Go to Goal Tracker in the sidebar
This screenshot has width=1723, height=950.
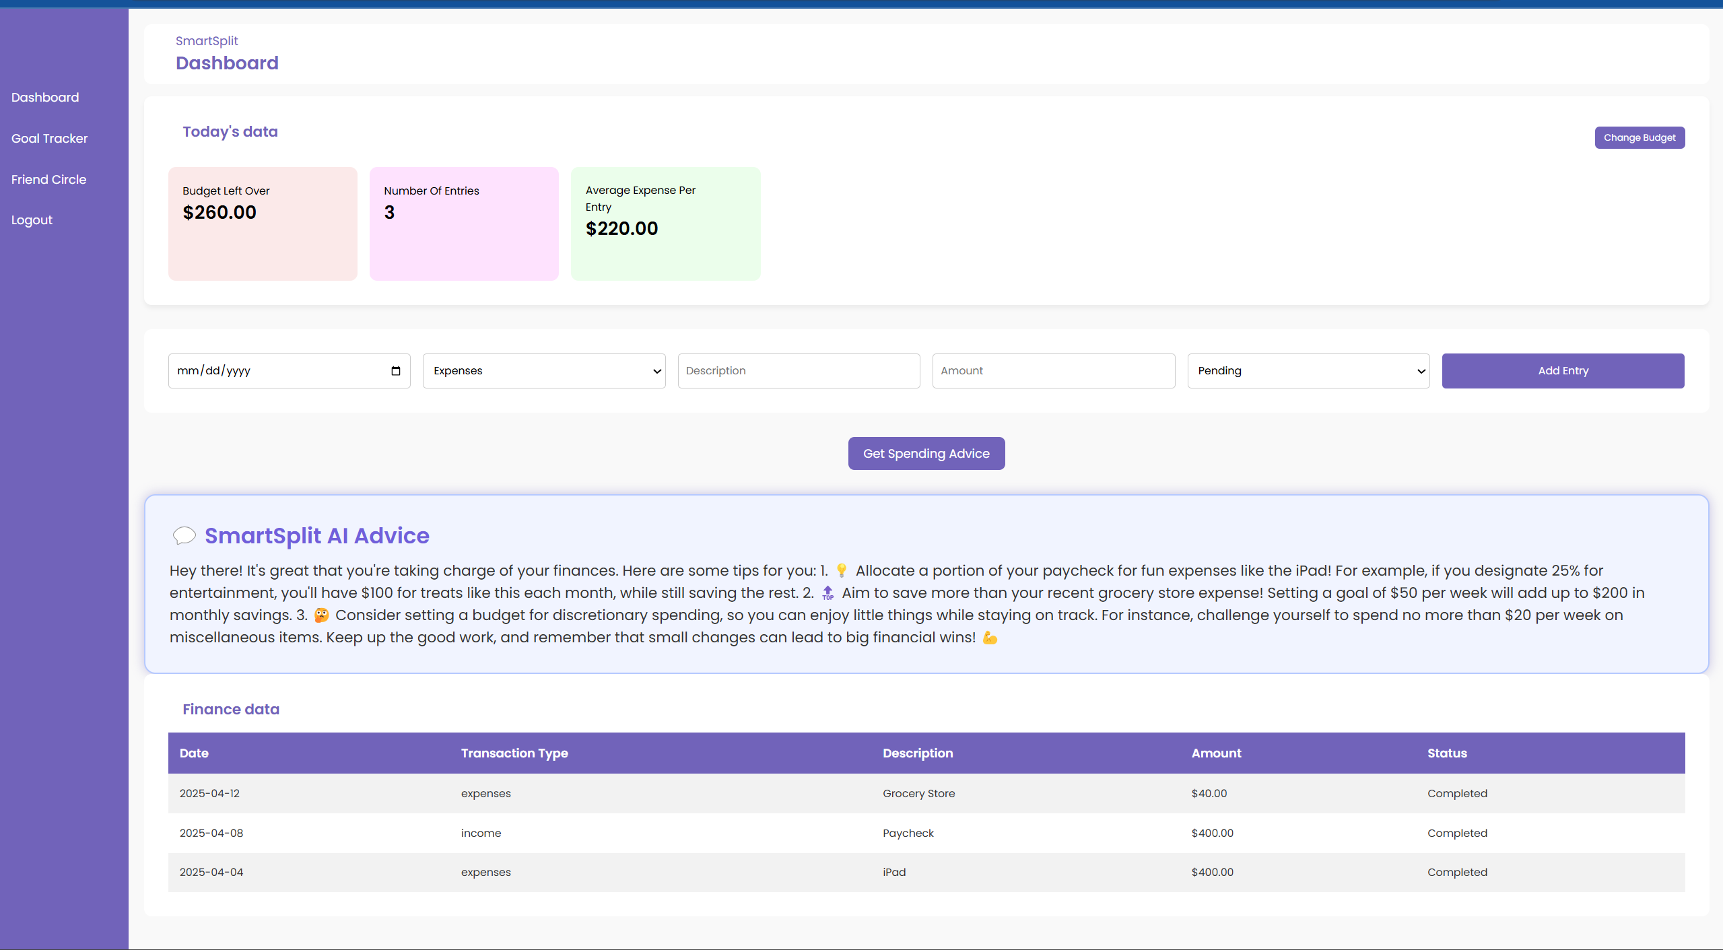(49, 139)
